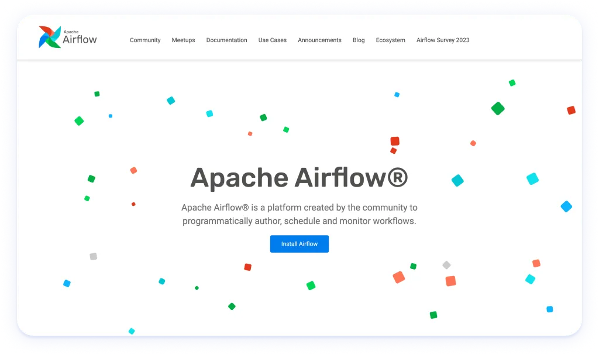
Task: Click the red square directly above the heading
Action: click(x=395, y=141)
